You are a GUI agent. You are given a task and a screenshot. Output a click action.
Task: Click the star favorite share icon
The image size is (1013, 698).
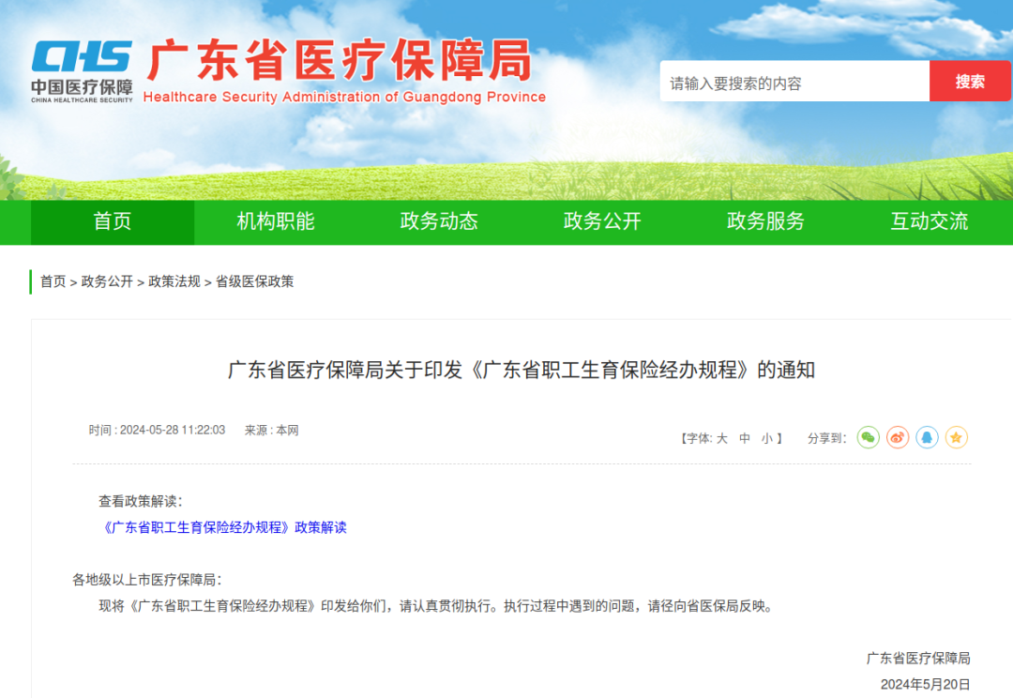click(x=956, y=437)
